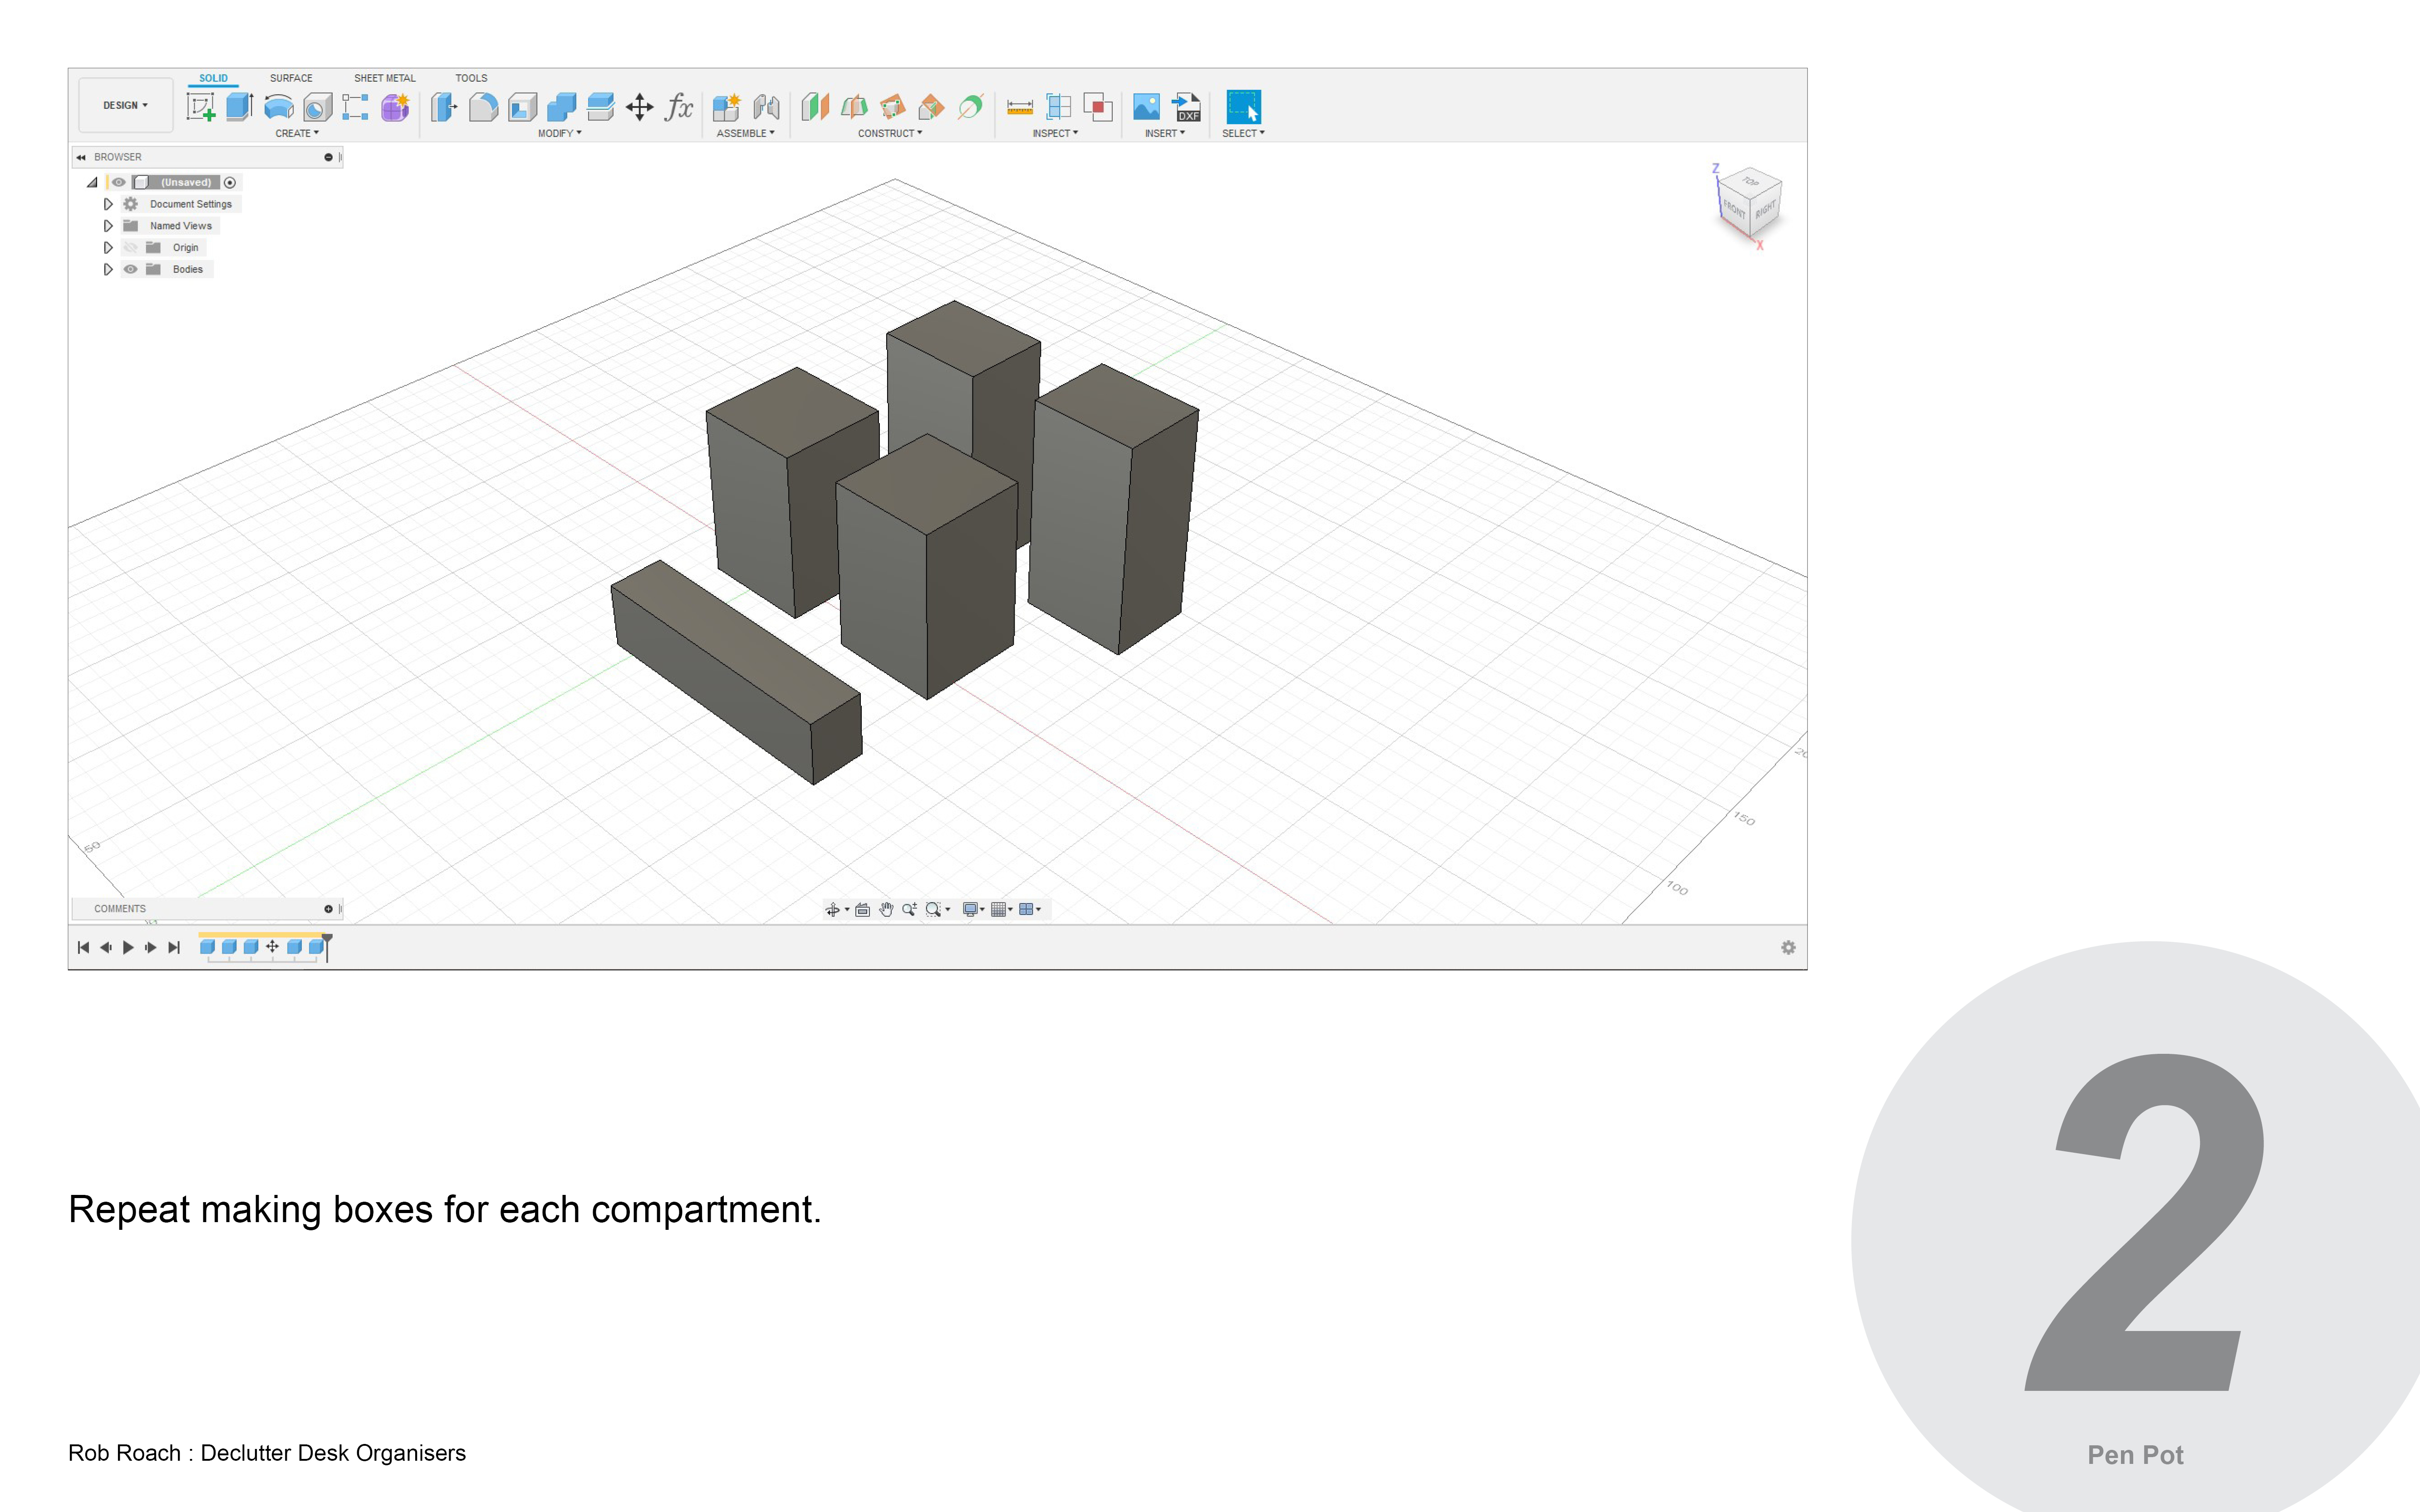Expand the Bodies tree node
The image size is (2420, 1512).
[108, 269]
